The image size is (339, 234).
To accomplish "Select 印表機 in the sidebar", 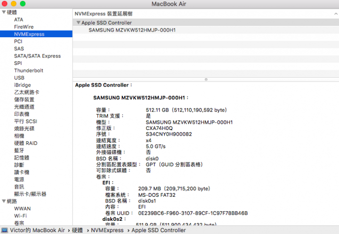I will point(22,114).
